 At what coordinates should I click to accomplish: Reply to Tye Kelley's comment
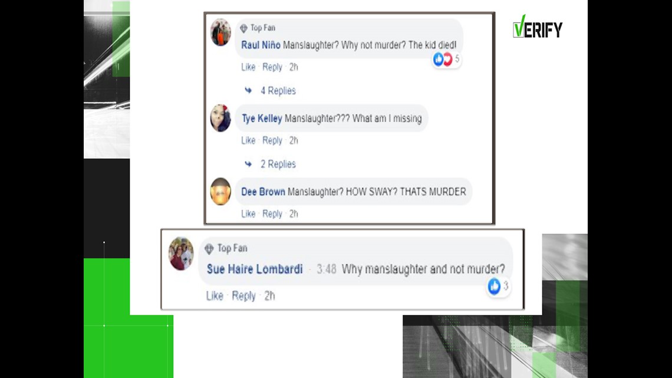tap(272, 140)
